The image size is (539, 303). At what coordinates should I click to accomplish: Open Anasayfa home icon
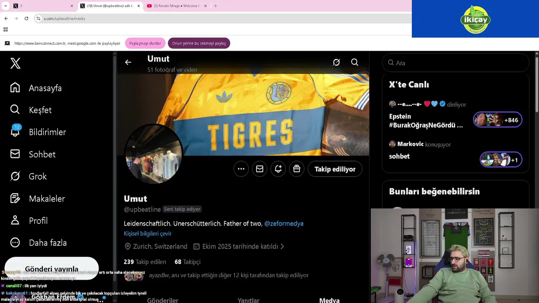tap(15, 88)
